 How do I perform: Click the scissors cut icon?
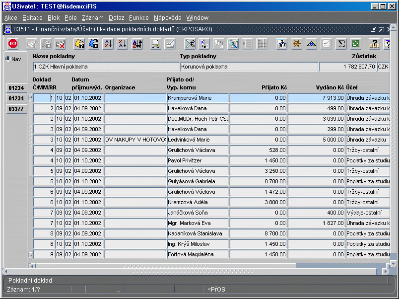190,44
